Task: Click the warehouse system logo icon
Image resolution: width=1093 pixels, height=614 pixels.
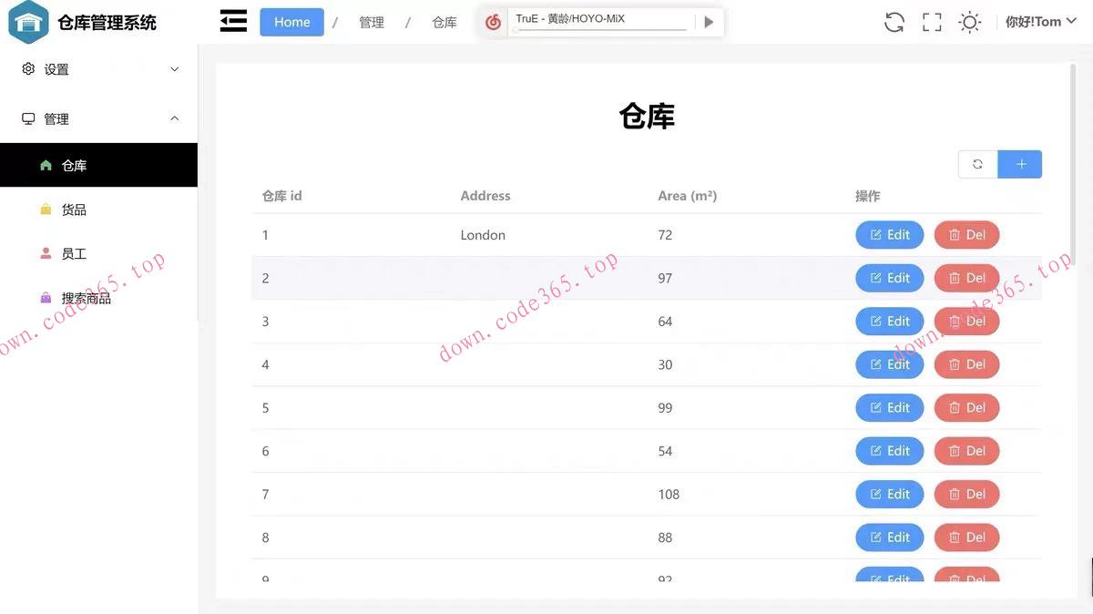Action: click(x=28, y=22)
